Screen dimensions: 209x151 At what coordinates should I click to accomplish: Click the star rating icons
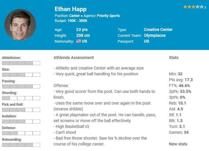(x=193, y=7)
